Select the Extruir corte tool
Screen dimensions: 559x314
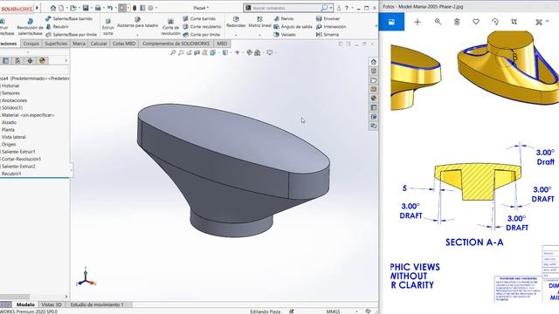point(108,27)
